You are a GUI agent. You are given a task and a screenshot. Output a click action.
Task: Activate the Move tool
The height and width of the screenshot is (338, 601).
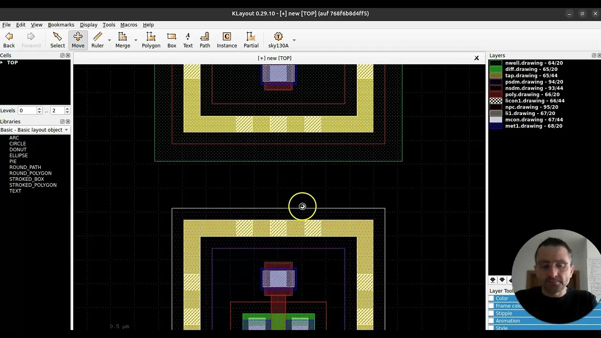pyautogui.click(x=78, y=40)
